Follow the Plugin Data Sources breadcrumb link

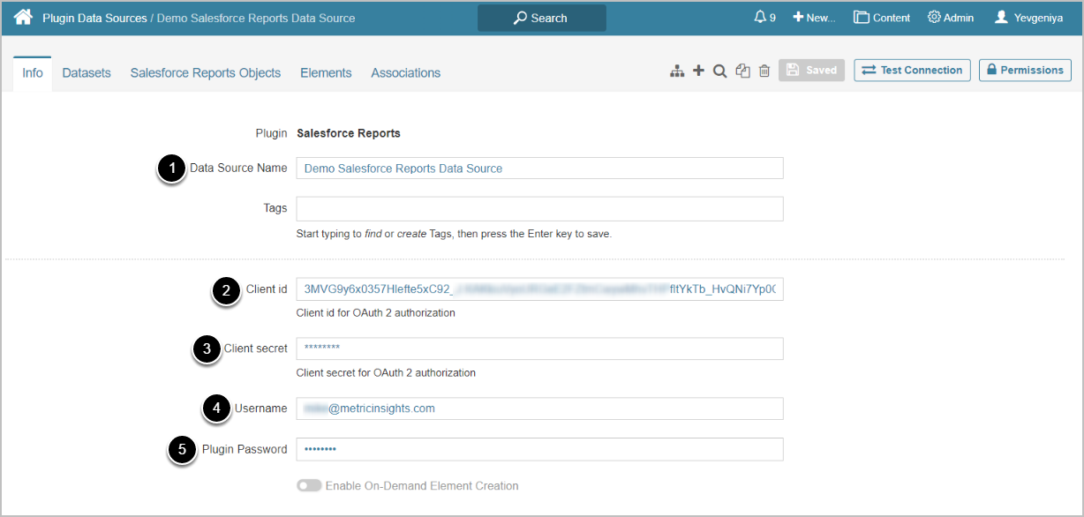94,18
